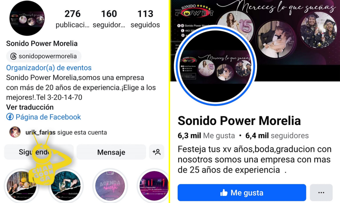Open Organizador(a) de eventos category link
The width and height of the screenshot is (340, 203).
(x=49, y=68)
